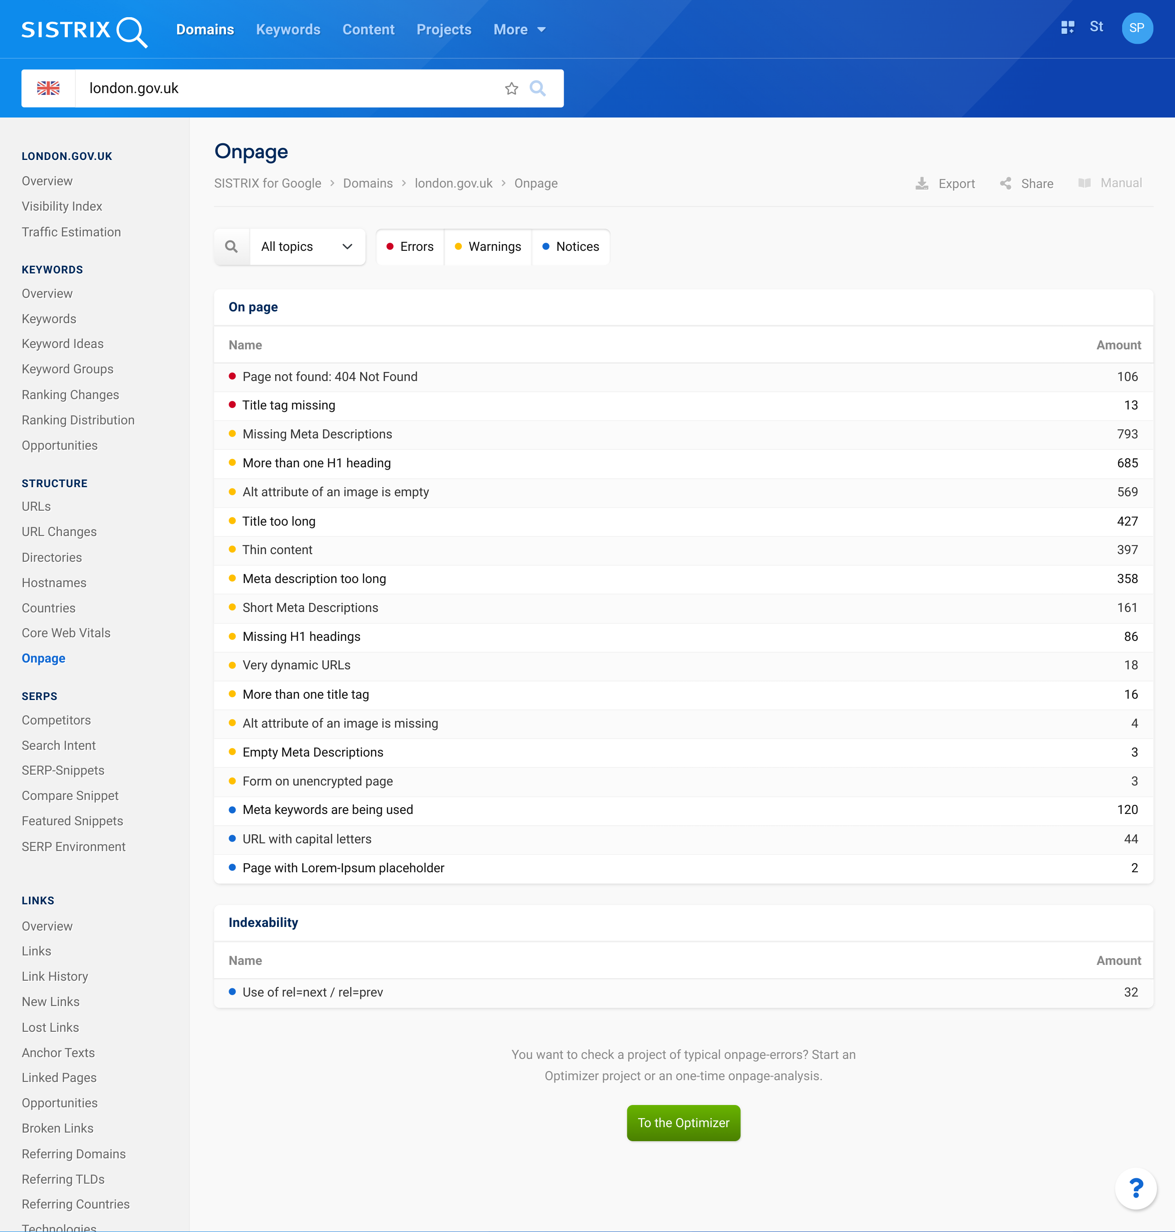
Task: Open the Onpage sidebar link
Action: 43,658
